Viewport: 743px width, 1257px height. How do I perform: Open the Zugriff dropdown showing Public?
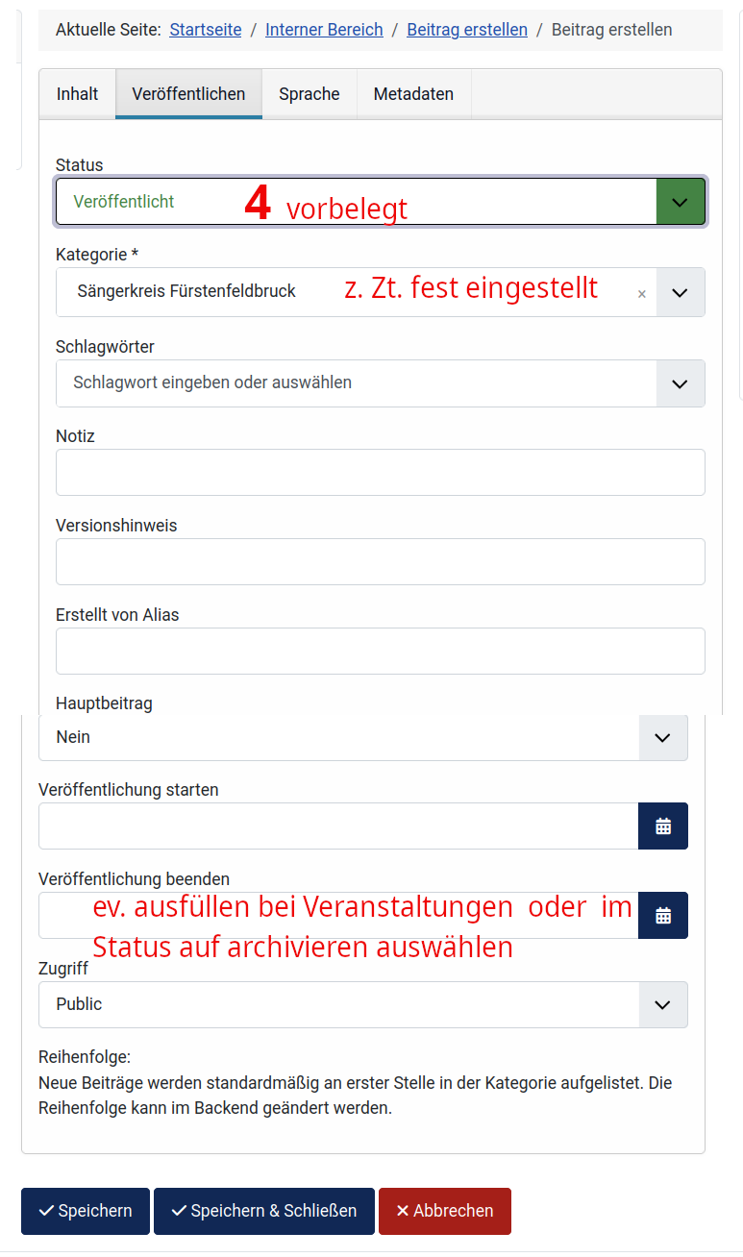tap(663, 1004)
